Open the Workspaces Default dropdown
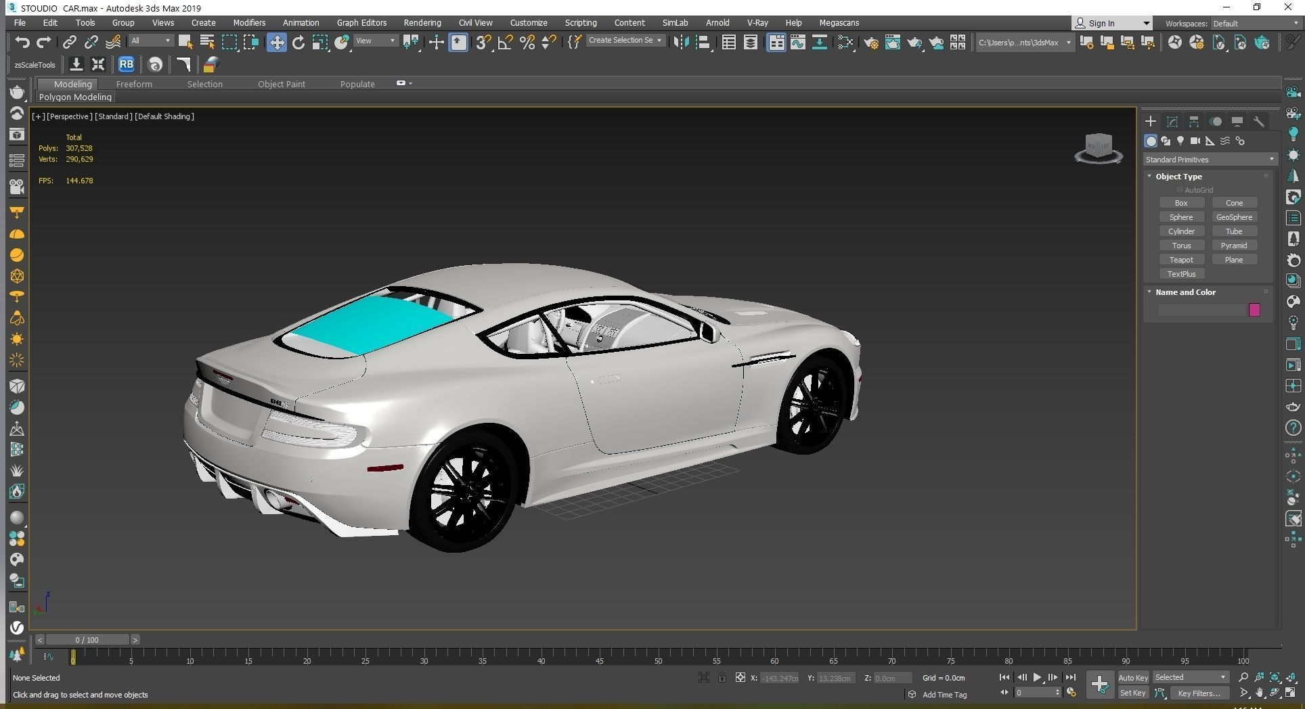Viewport: 1305px width, 709px height. [x=1256, y=23]
